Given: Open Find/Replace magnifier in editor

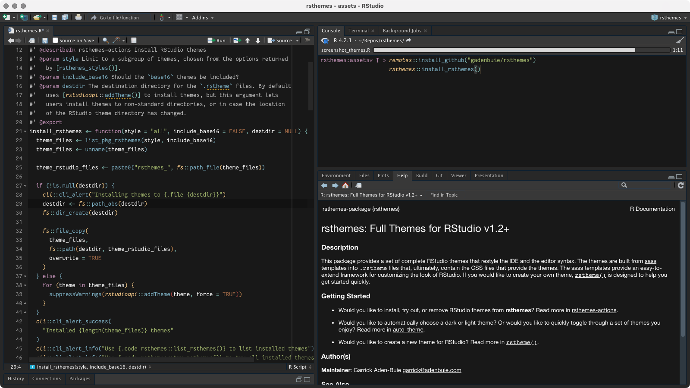Looking at the screenshot, I should pos(105,41).
